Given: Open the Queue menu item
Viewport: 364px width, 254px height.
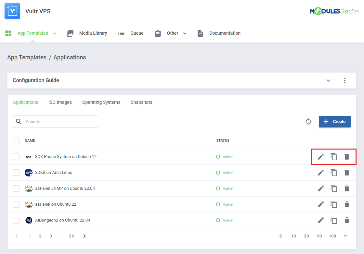Looking at the screenshot, I should [137, 33].
